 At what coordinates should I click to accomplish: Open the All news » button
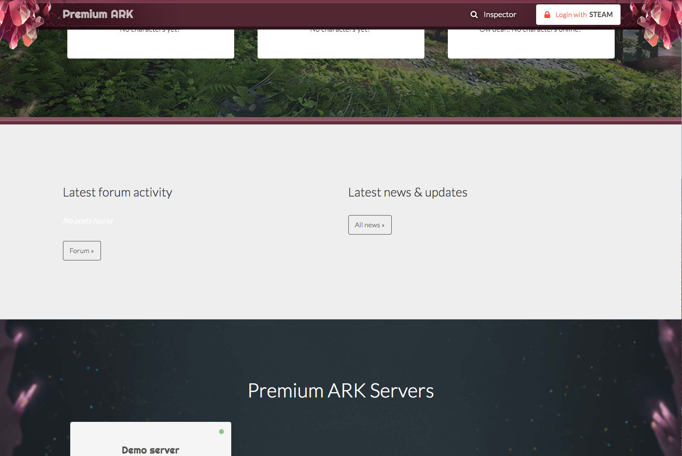tap(370, 225)
